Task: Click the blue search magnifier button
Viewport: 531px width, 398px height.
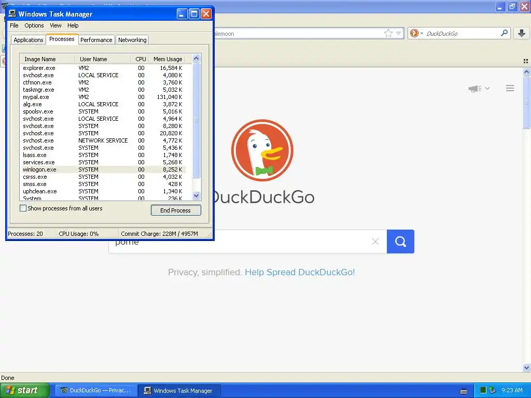Action: (x=400, y=241)
